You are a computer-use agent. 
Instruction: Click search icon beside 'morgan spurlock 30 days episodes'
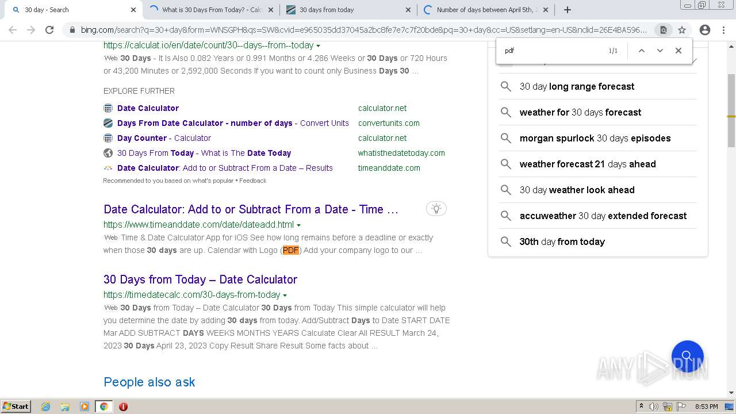click(x=506, y=138)
